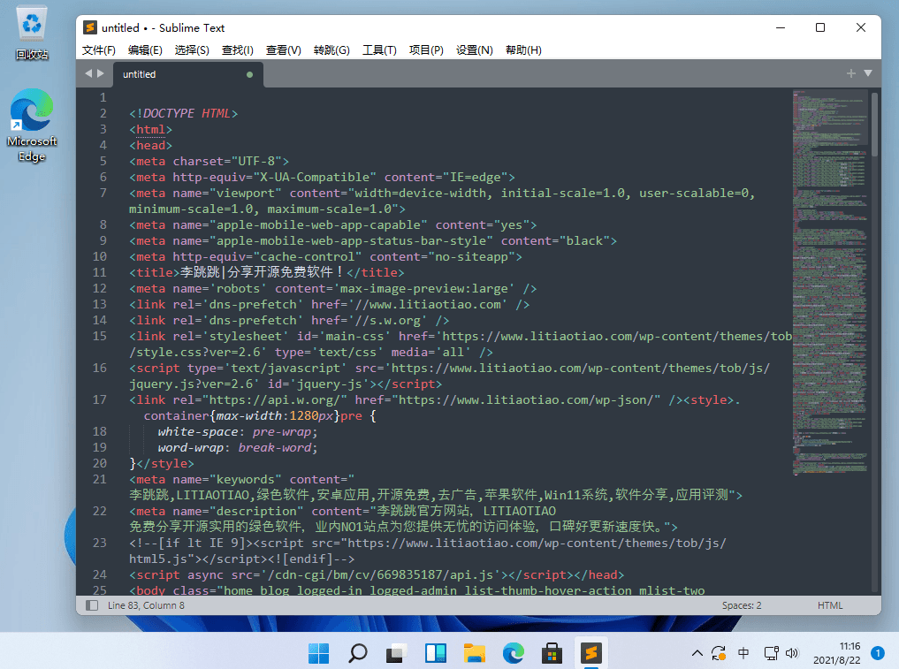
Task: Click the break-word value text
Action: (x=275, y=448)
